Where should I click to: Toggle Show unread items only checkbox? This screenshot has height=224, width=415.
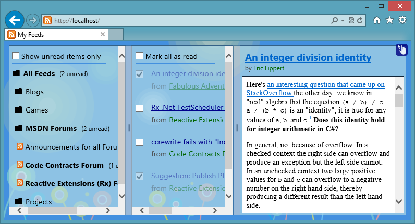[16, 56]
